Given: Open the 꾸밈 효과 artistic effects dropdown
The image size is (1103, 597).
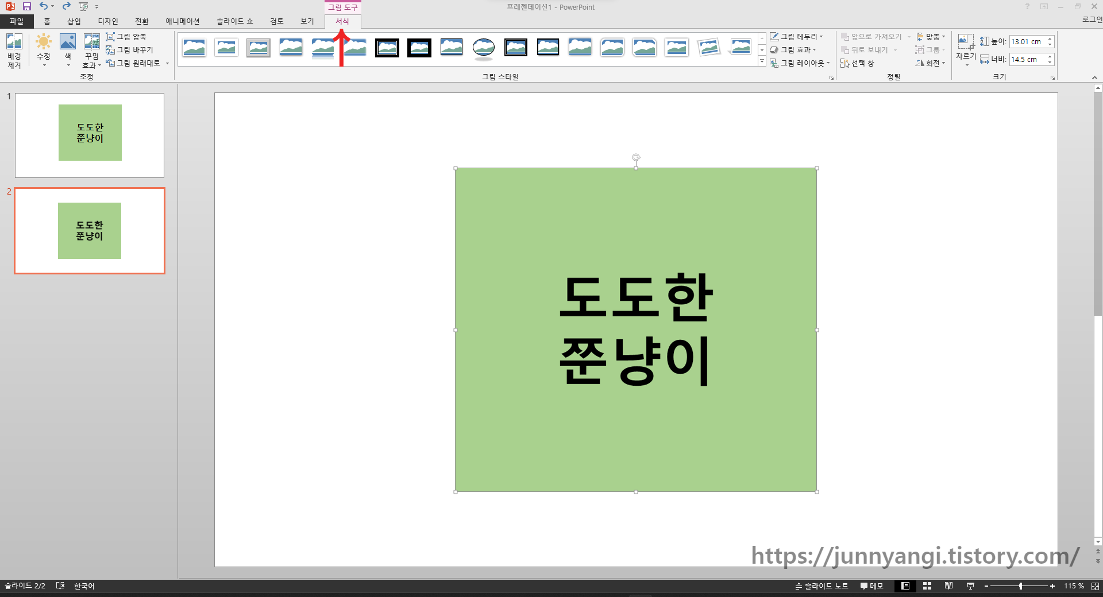Looking at the screenshot, I should pos(91,51).
